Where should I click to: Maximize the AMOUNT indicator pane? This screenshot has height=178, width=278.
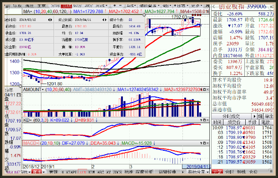coord(204,90)
